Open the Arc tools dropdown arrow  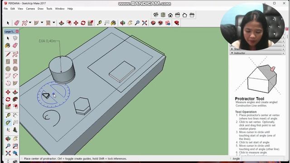pyautogui.click(x=42, y=23)
